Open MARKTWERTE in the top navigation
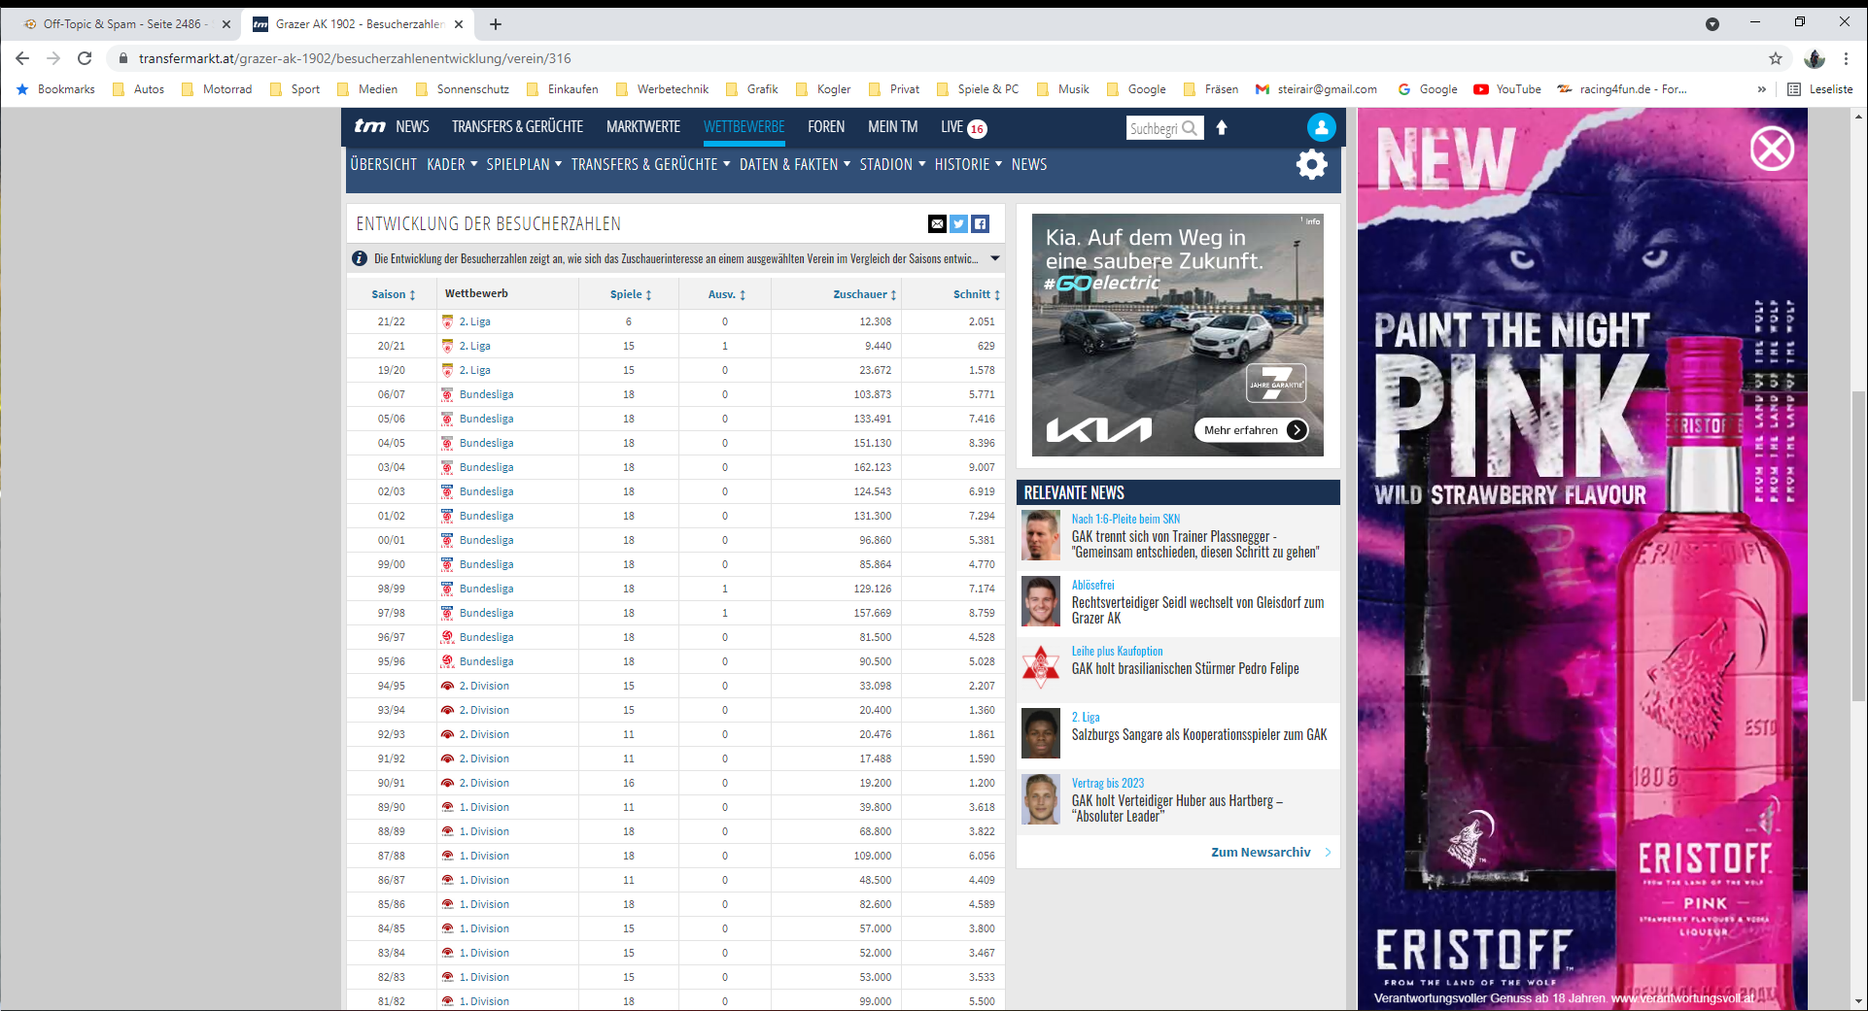Image resolution: width=1868 pixels, height=1011 pixels. 643,126
